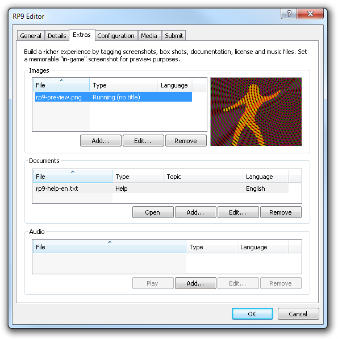This screenshot has width=338, height=339.
Task: Sort Images list by File column
Action: click(61, 85)
